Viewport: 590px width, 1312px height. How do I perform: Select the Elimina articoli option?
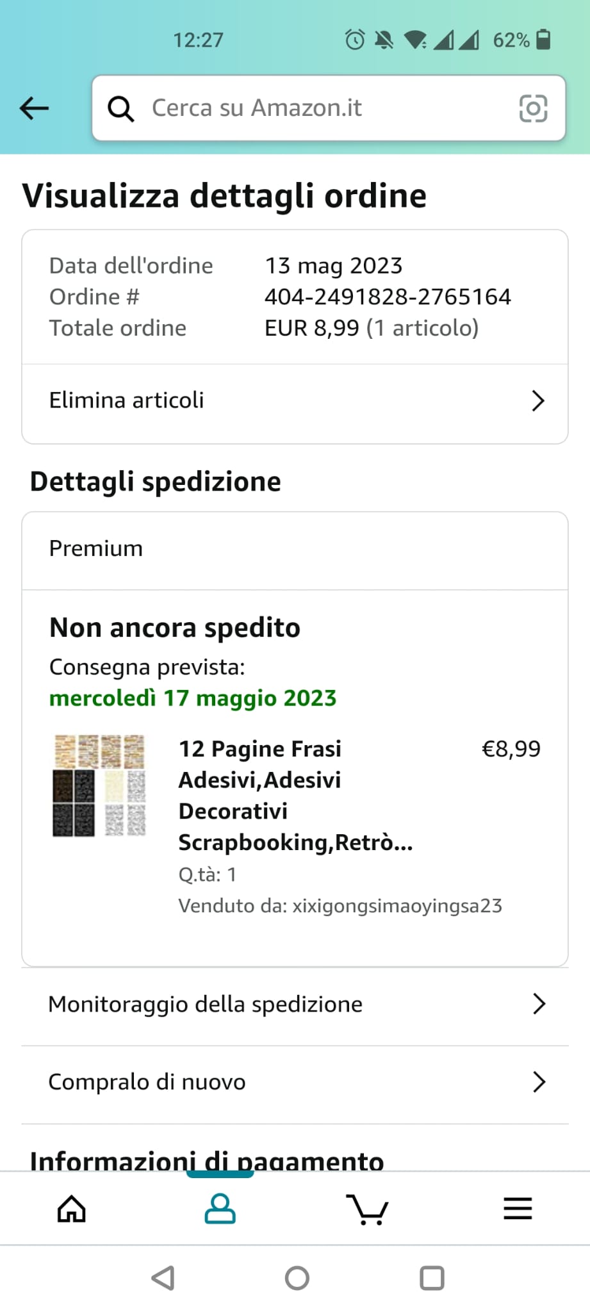point(127,401)
